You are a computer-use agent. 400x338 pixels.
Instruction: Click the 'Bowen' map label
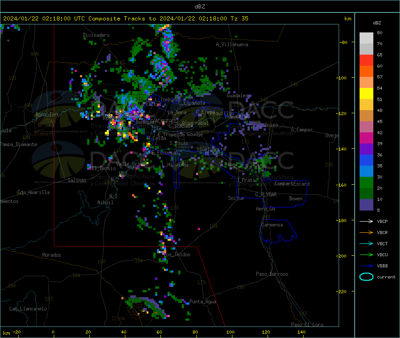tap(296, 199)
